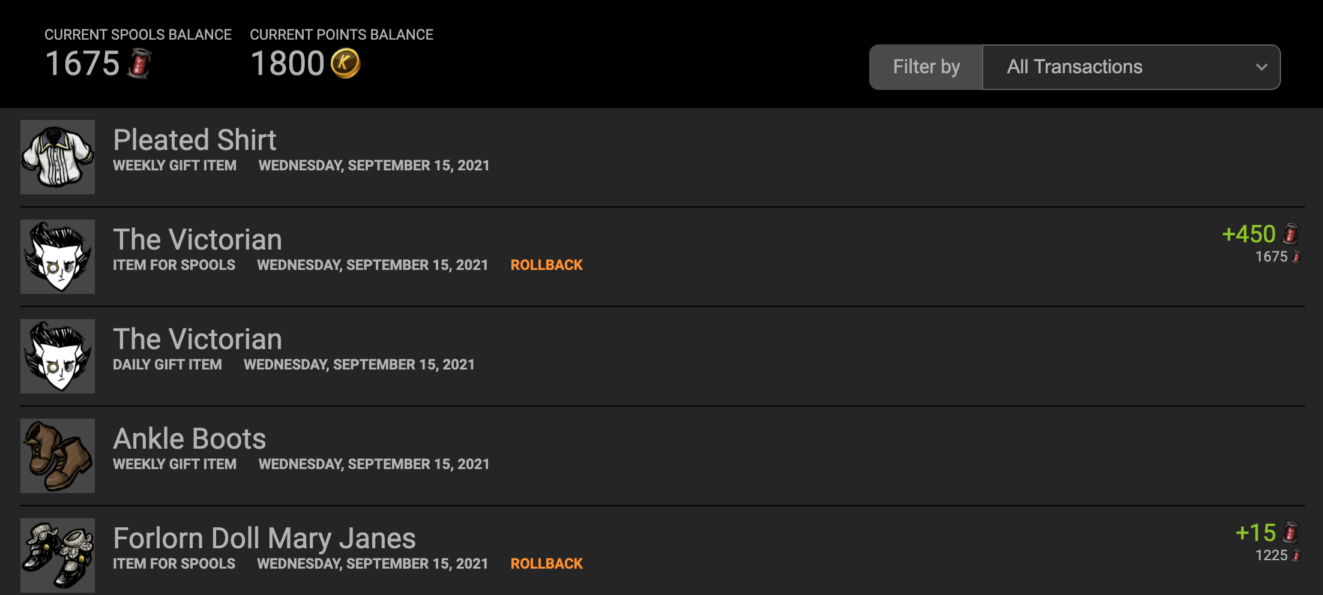Click the gold Klei points coin icon

tap(345, 64)
